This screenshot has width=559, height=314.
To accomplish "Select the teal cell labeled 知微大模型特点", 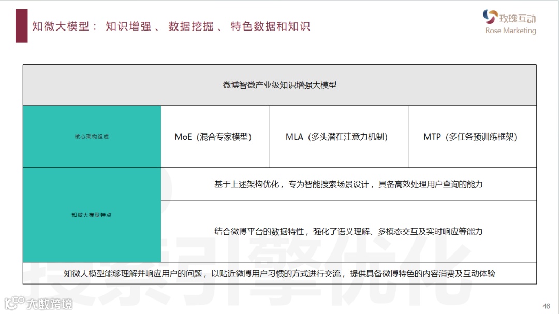I will coord(92,215).
